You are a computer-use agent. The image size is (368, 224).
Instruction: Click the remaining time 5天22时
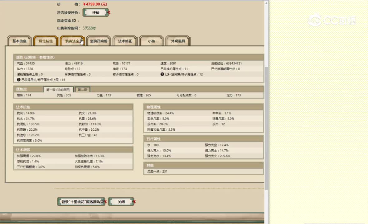coord(89,28)
